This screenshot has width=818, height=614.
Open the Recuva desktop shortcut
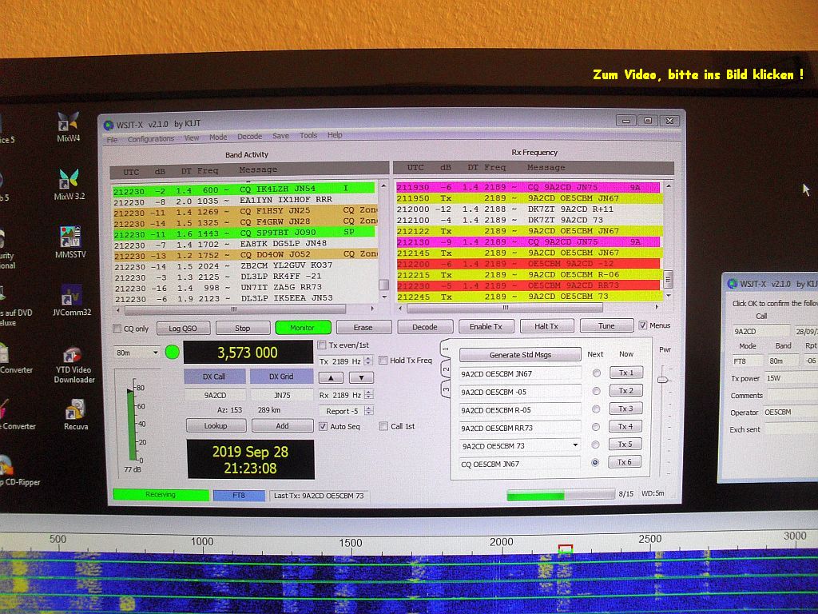[75, 410]
